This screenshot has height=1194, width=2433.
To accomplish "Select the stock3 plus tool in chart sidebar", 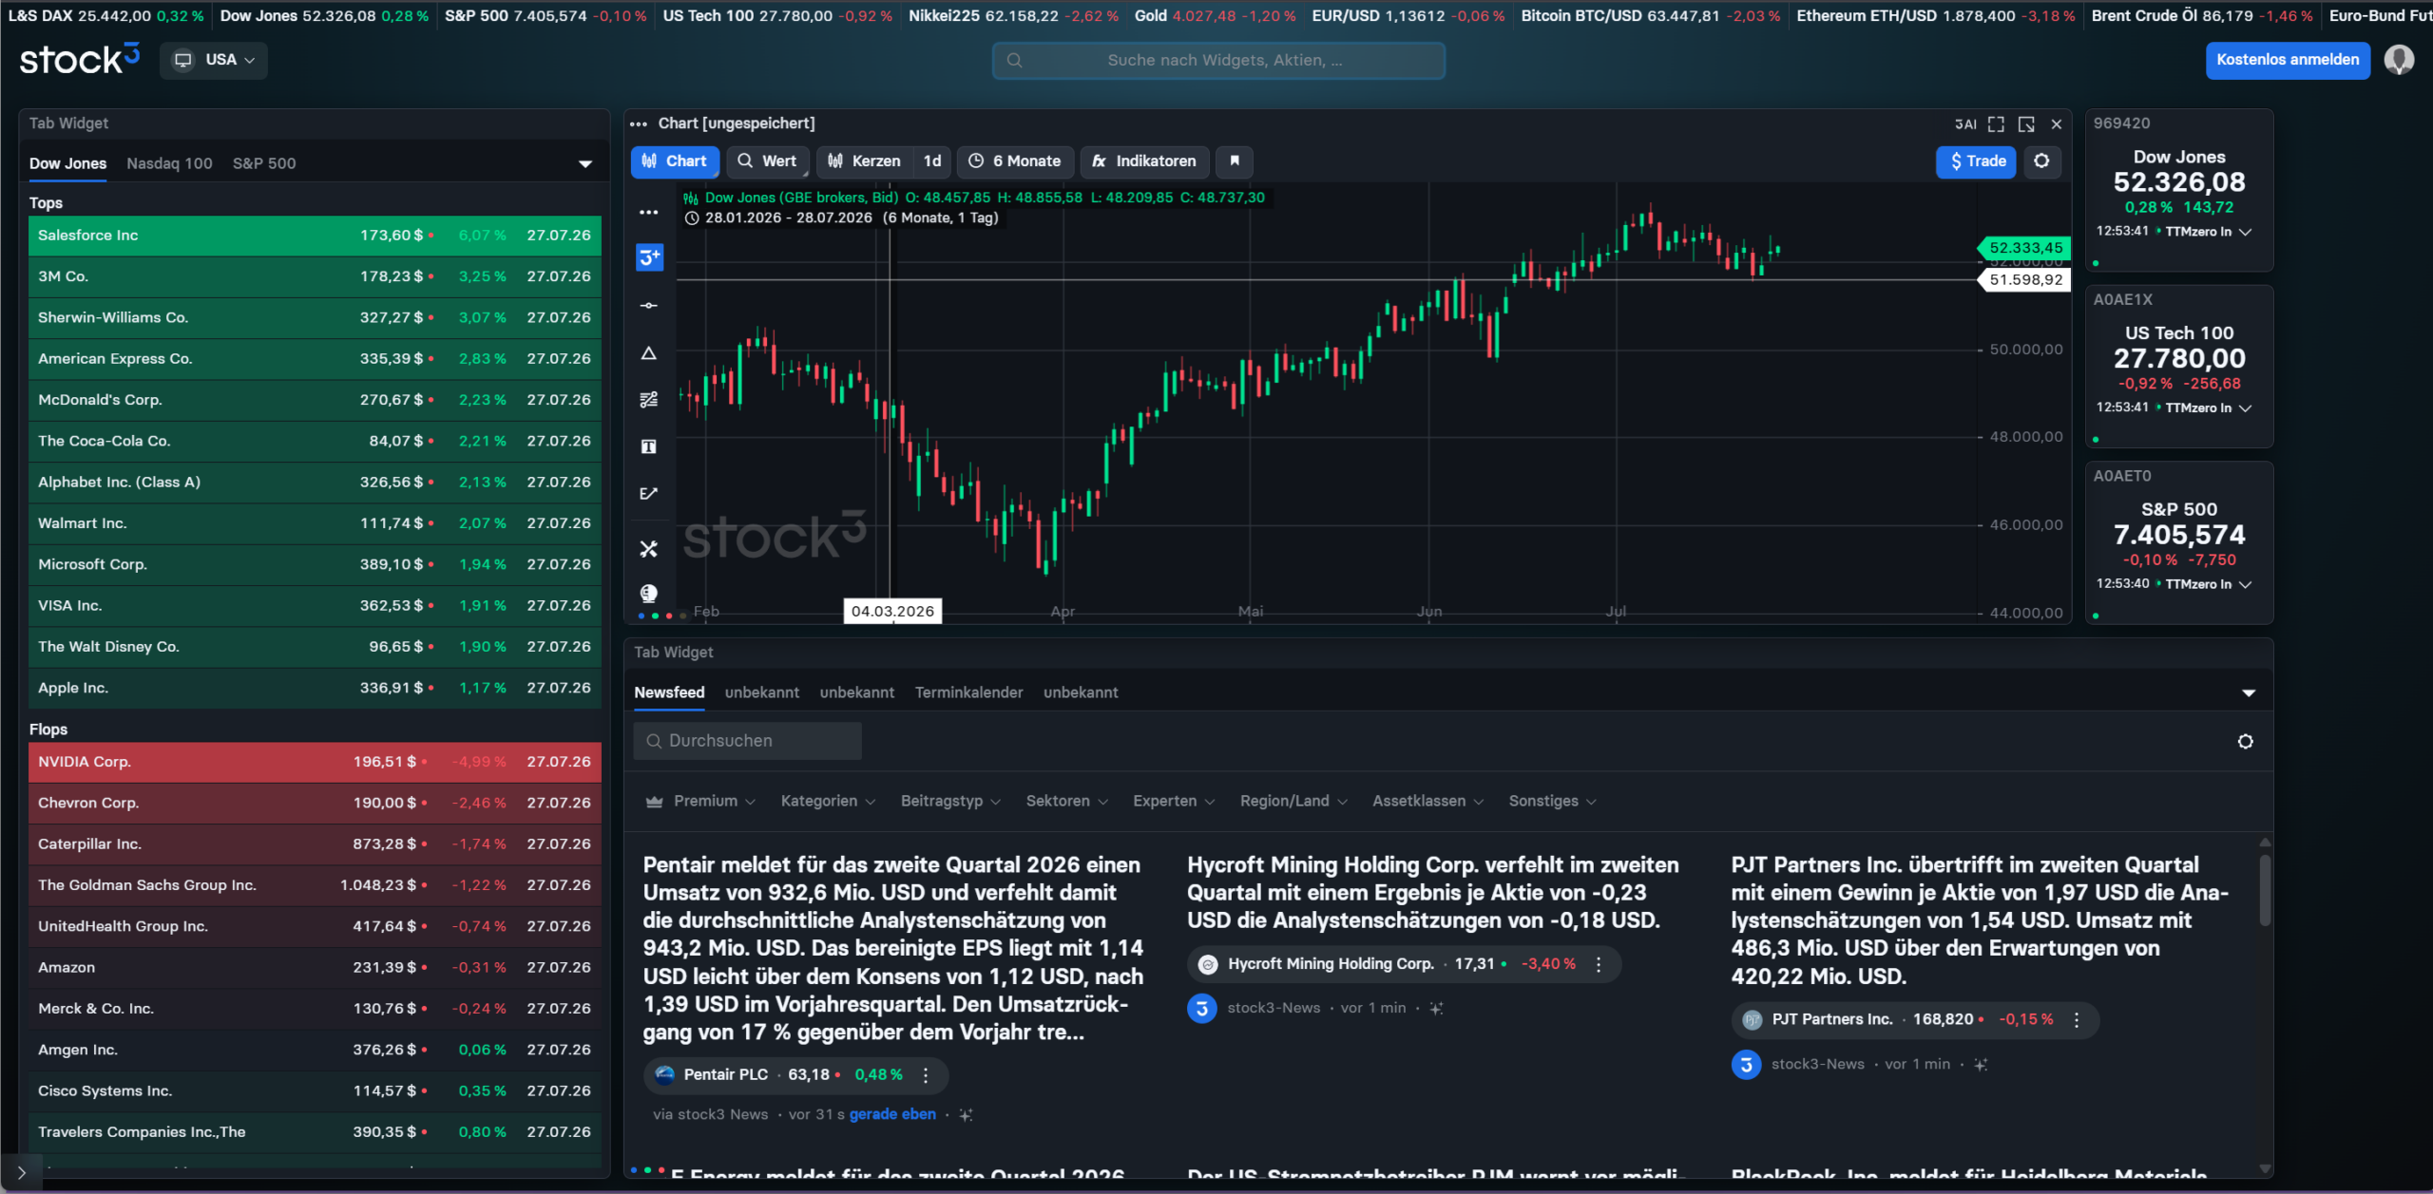I will (x=649, y=257).
